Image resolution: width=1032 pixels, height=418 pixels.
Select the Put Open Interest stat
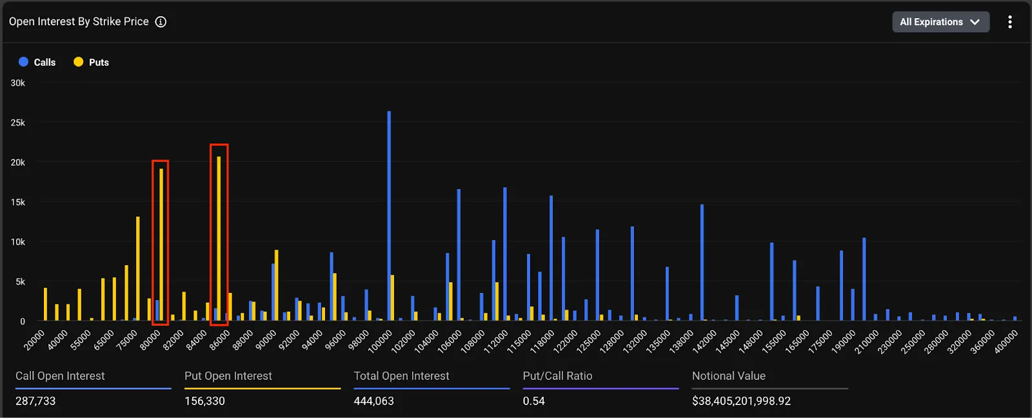(x=263, y=388)
